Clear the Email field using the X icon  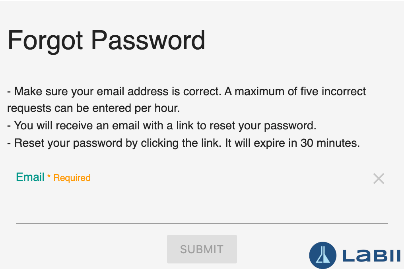tap(379, 179)
